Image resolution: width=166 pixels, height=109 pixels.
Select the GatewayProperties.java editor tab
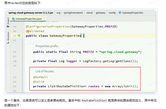coord(28,19)
